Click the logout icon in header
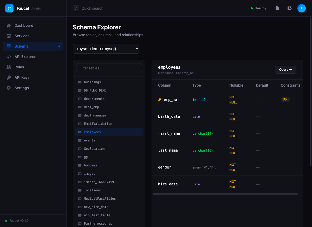312x227 pixels. pyautogui.click(x=289, y=8)
